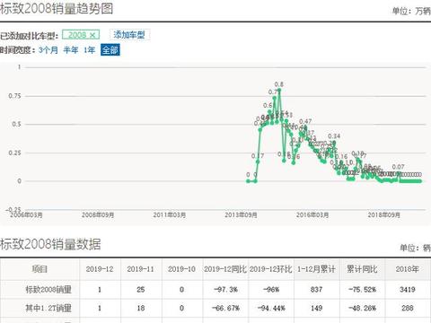
Task: Click the 项目 column header
Action: pyautogui.click(x=40, y=269)
